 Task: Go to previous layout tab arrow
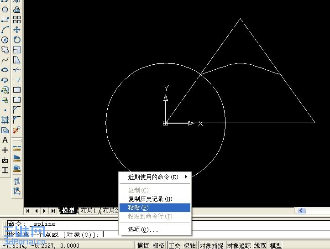tap(36, 211)
